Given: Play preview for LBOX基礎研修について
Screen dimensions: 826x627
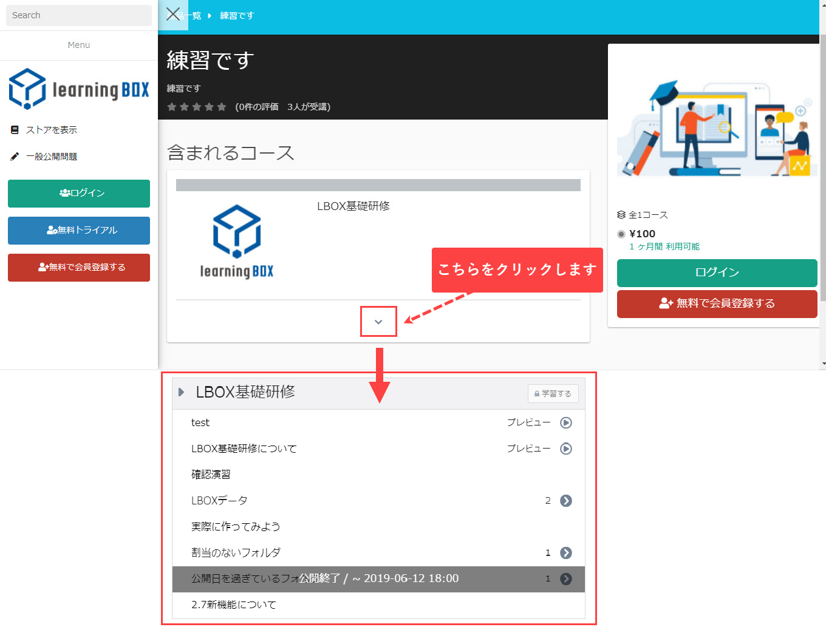Looking at the screenshot, I should [x=565, y=449].
